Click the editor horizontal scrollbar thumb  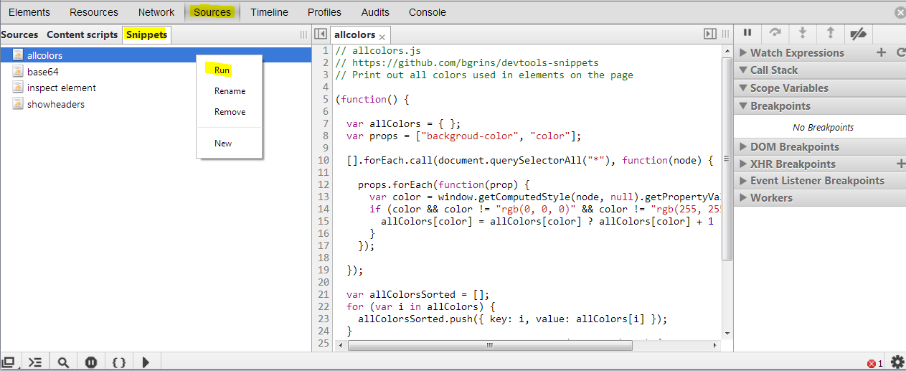[x=489, y=345]
